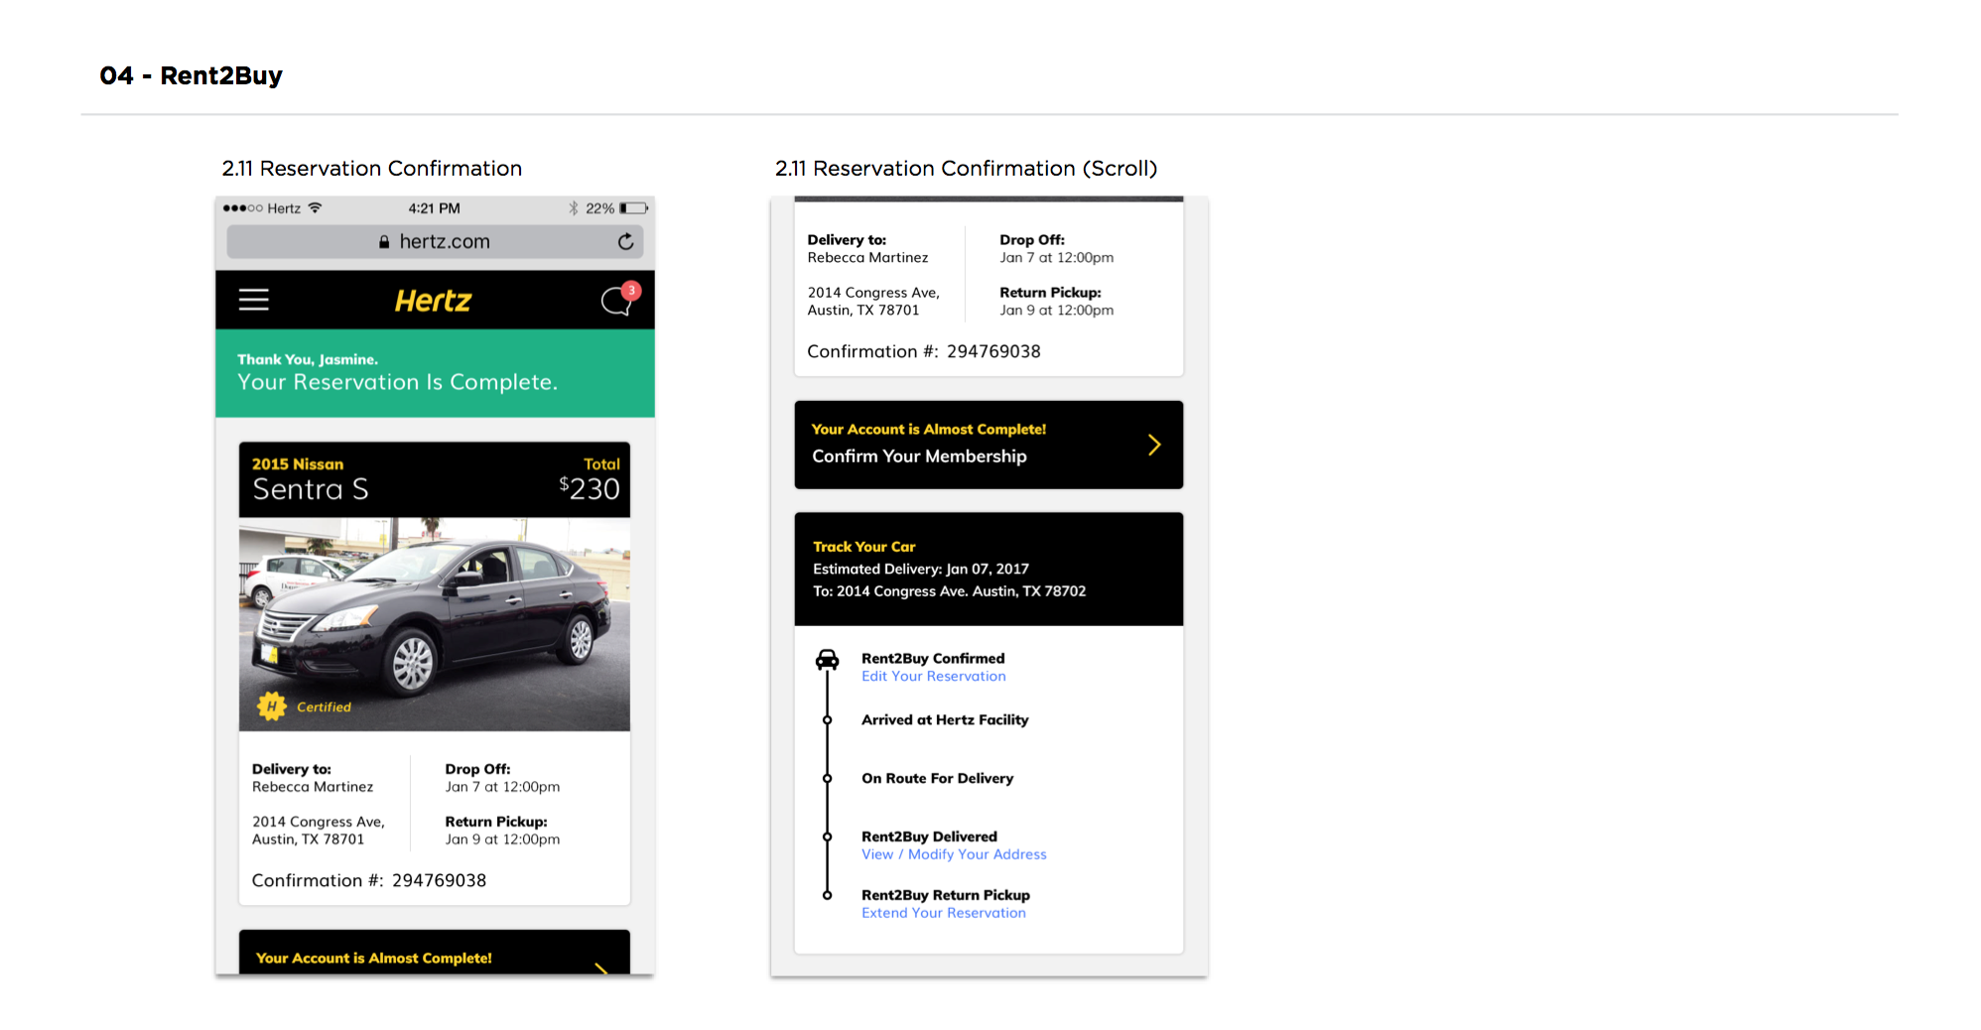
Task: Click Confirmation # in left phone screen
Action: [369, 880]
